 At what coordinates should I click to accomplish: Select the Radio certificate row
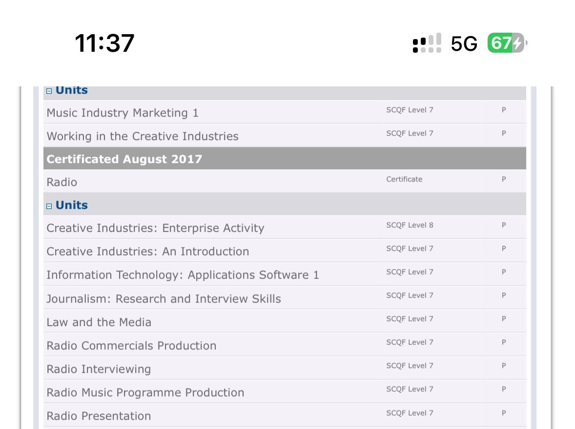tap(285, 181)
